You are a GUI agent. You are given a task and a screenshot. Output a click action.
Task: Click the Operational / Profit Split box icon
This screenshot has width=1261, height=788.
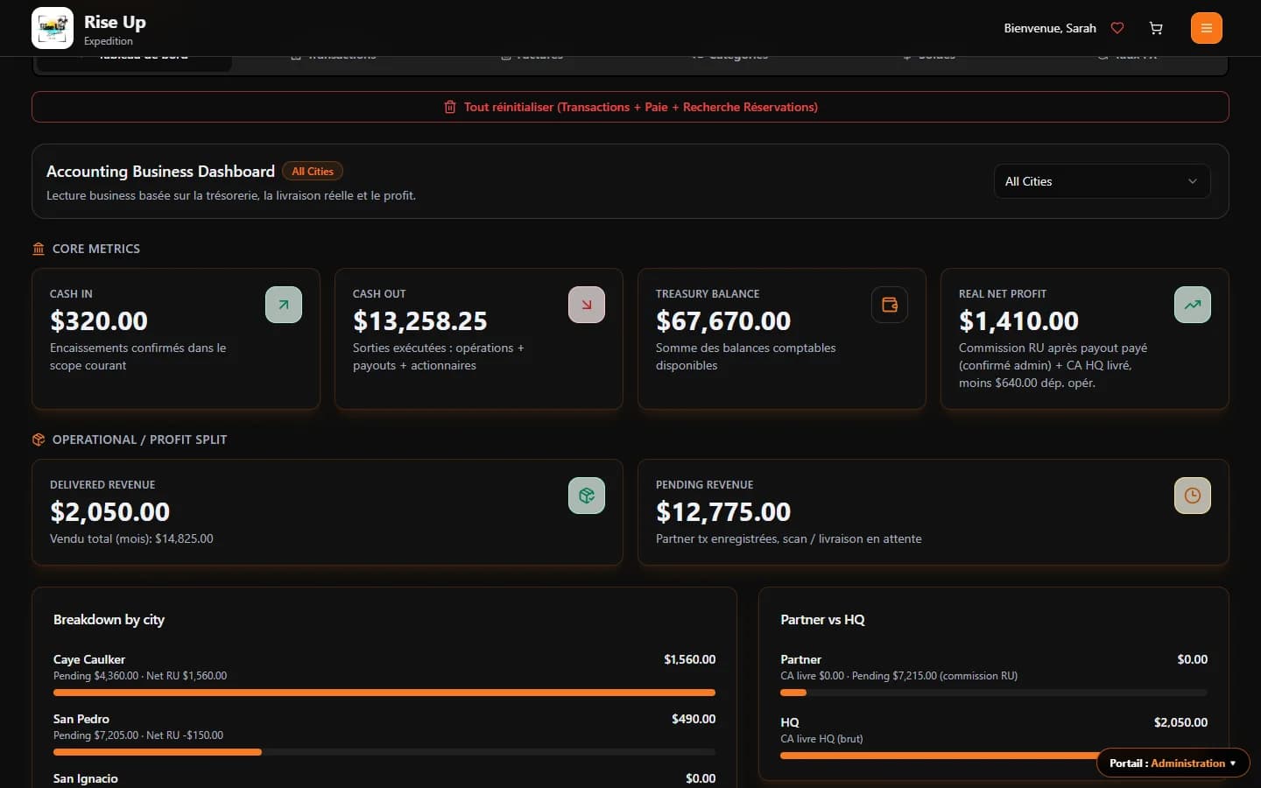click(x=39, y=440)
